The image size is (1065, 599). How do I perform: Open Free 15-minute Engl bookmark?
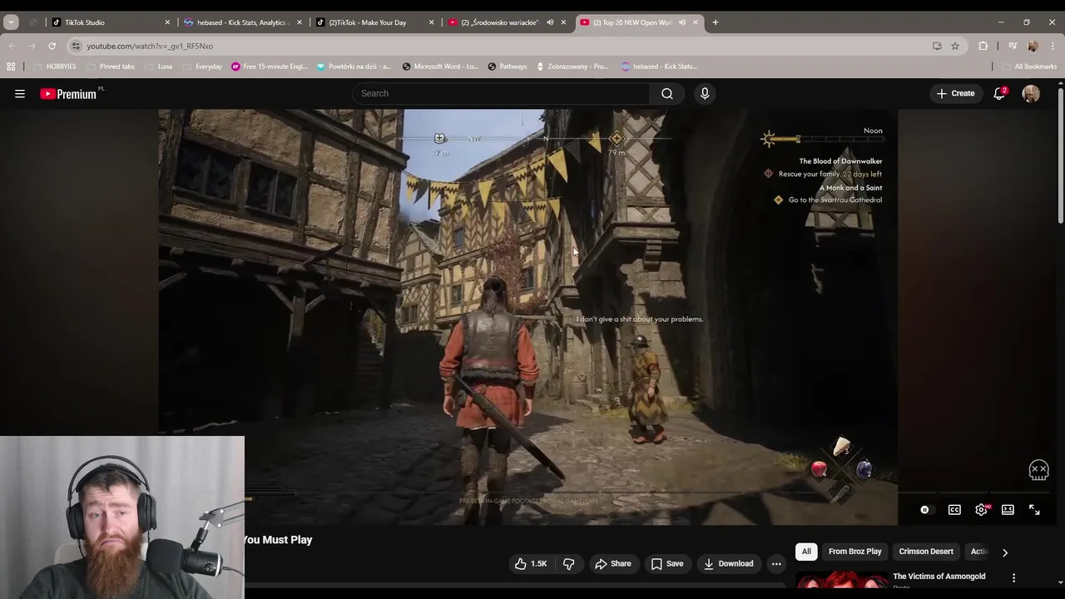click(x=270, y=67)
